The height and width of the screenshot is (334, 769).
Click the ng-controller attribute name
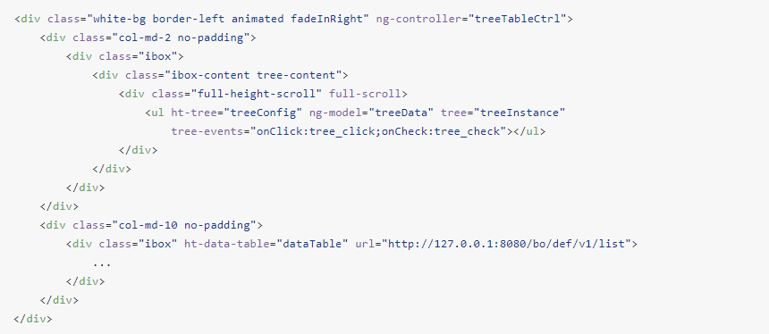click(x=418, y=19)
